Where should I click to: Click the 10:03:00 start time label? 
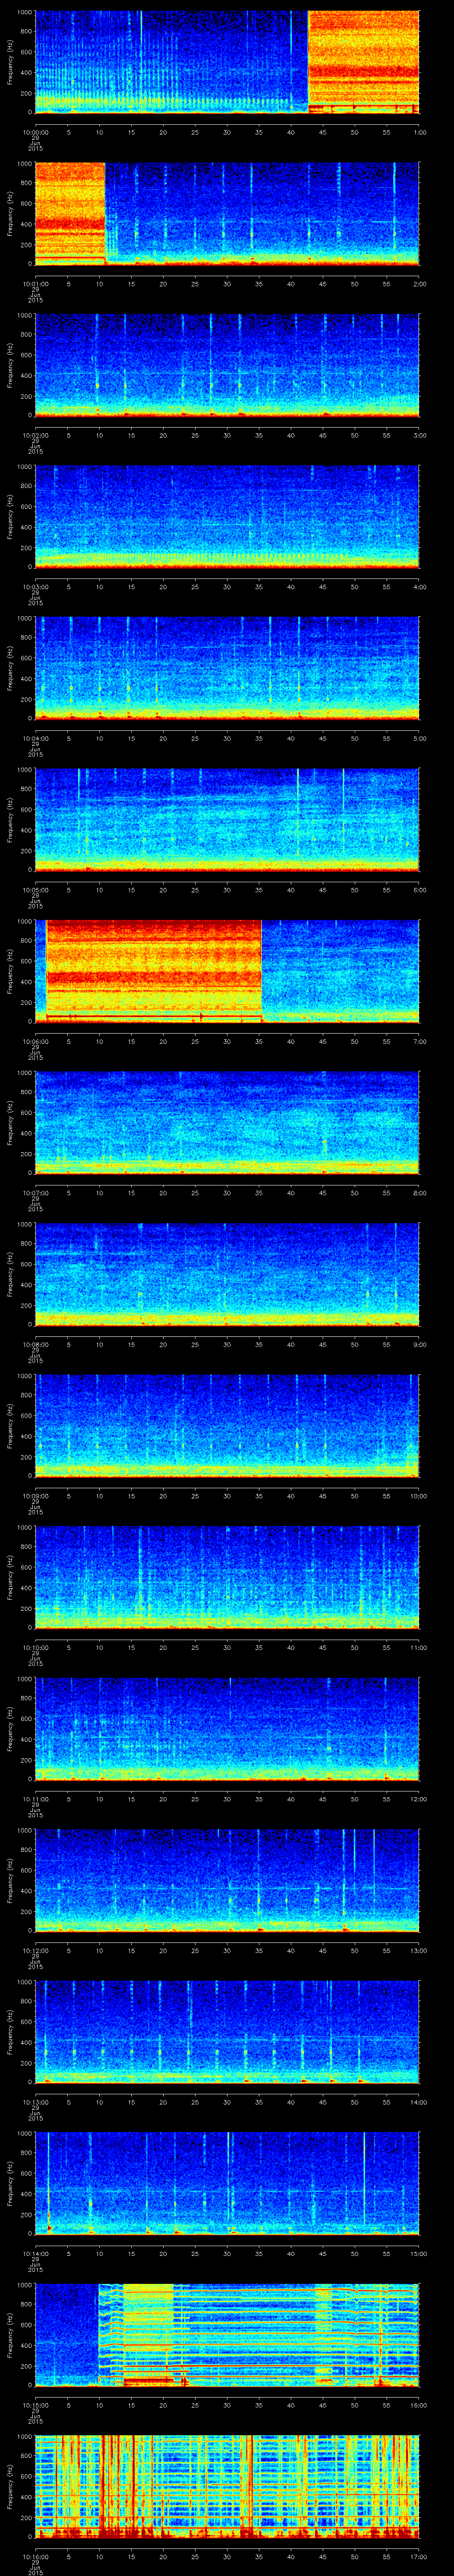click(35, 587)
